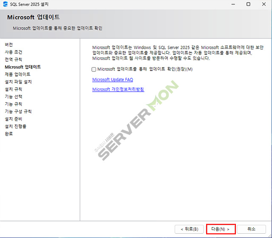Select the 설치 규칙 step
The image size is (272, 238).
(13, 89)
